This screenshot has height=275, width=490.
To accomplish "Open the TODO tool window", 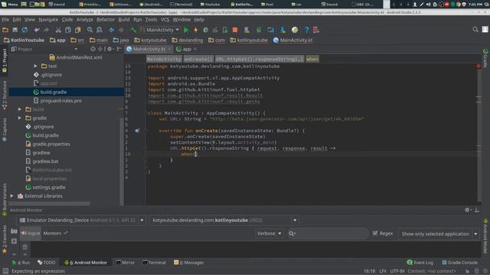I will [46, 263].
